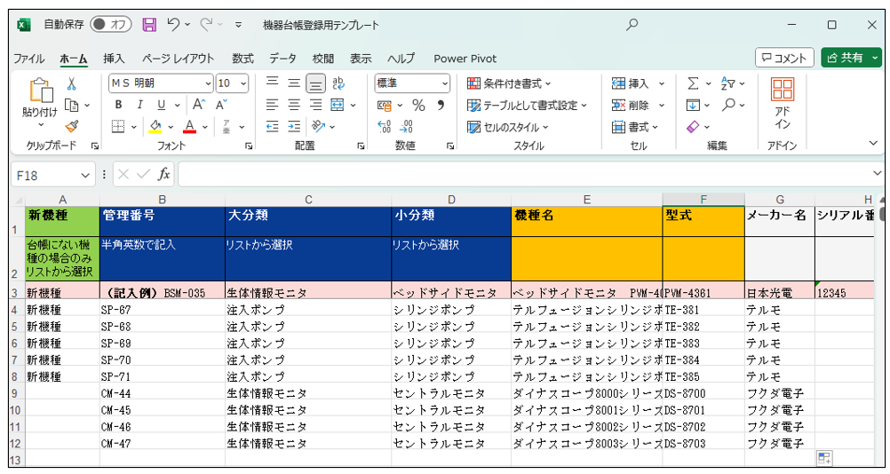Decrease font size with smaller A

click(x=221, y=105)
